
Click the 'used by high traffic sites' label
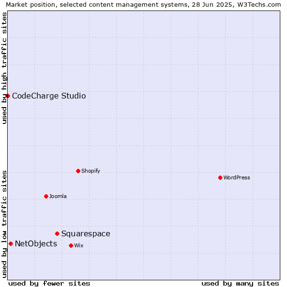click(x=4, y=68)
